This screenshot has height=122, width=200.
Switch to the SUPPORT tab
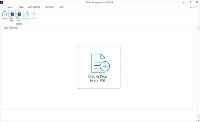49,7
